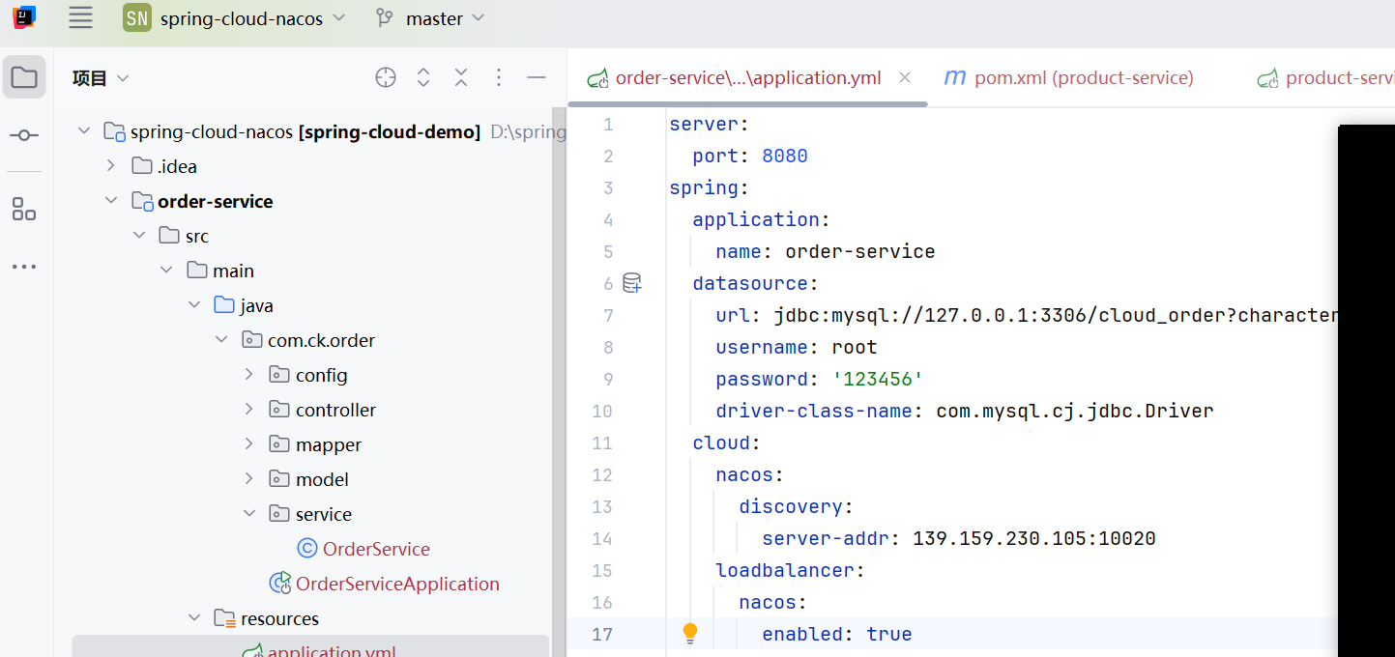Click password value '123456'
Viewport: 1395px width, 657px height.
tap(878, 379)
